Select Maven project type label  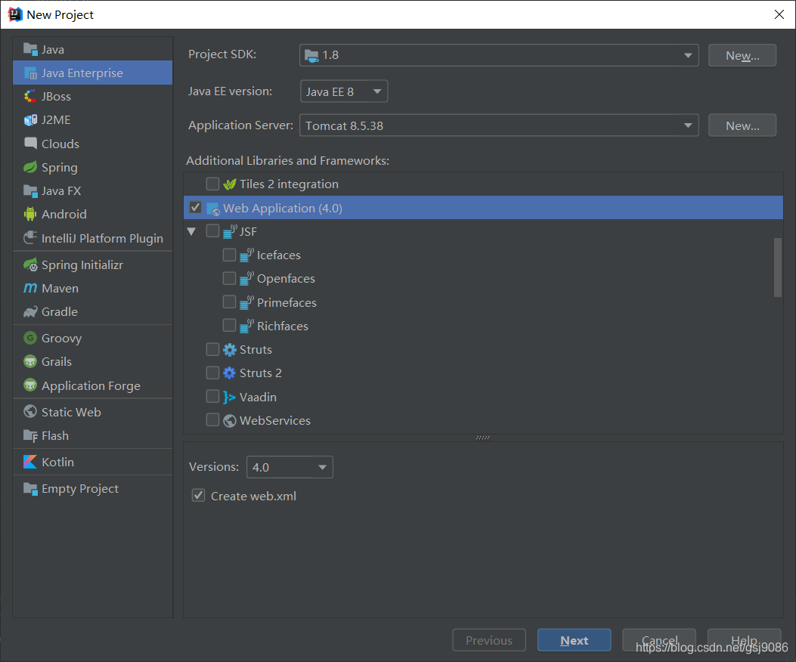60,289
